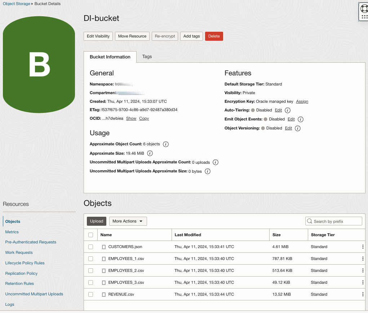Open actions menu for EMPLOYEES_2.csv row
Screen dimensions: 368x313
(363, 270)
